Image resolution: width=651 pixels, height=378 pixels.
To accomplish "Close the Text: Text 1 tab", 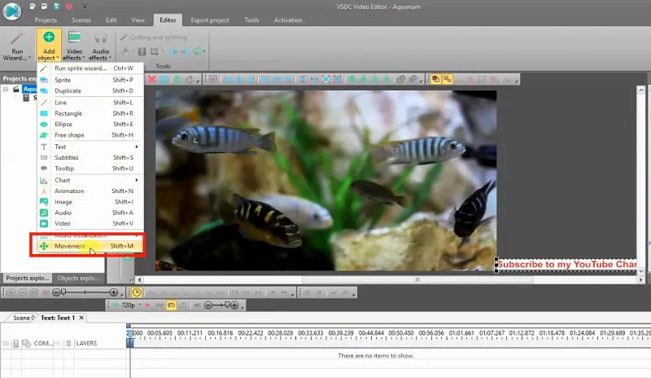I will (x=81, y=318).
